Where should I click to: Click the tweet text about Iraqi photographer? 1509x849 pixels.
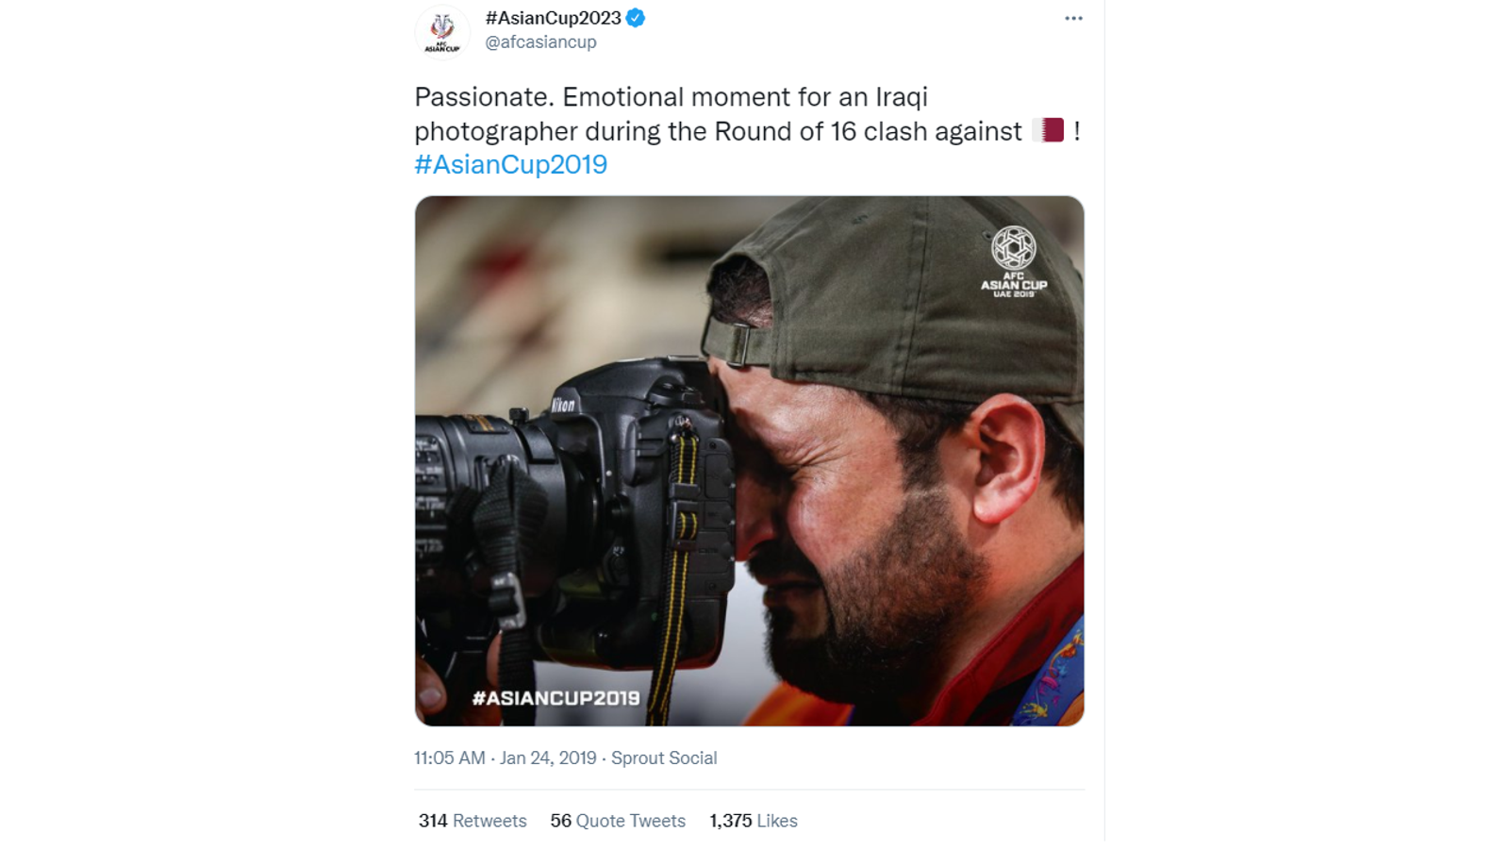[747, 130]
